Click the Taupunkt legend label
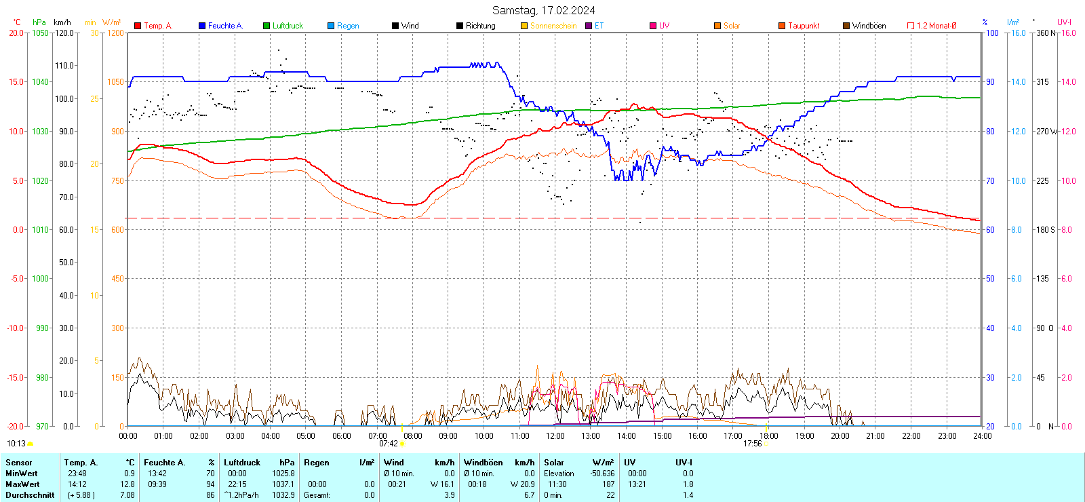The height and width of the screenshot is (502, 1085). coord(804,26)
